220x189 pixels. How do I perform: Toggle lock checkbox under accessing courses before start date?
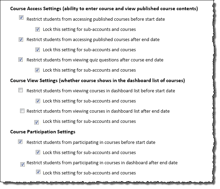click(37, 30)
